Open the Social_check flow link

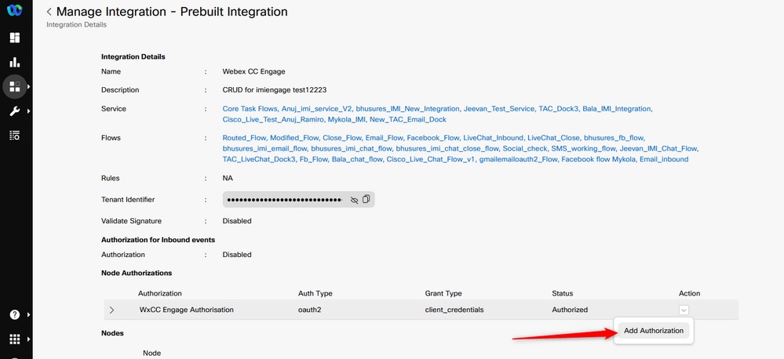pyautogui.click(x=524, y=148)
